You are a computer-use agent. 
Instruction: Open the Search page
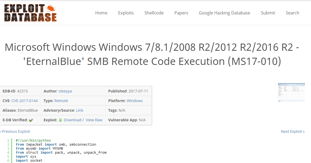(x=292, y=13)
